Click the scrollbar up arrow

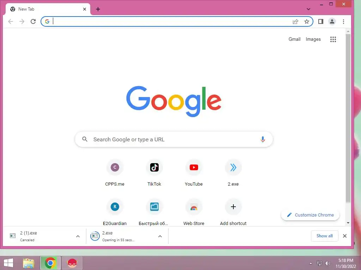point(348,31)
